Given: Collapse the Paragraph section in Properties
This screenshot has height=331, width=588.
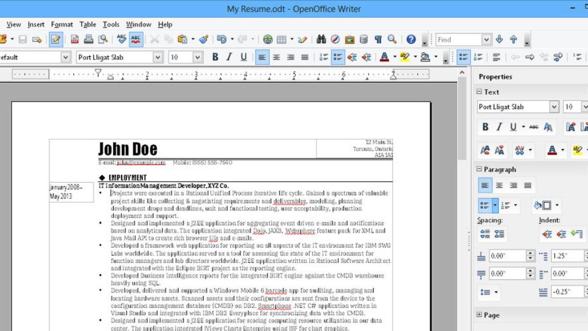Looking at the screenshot, I should tap(478, 170).
